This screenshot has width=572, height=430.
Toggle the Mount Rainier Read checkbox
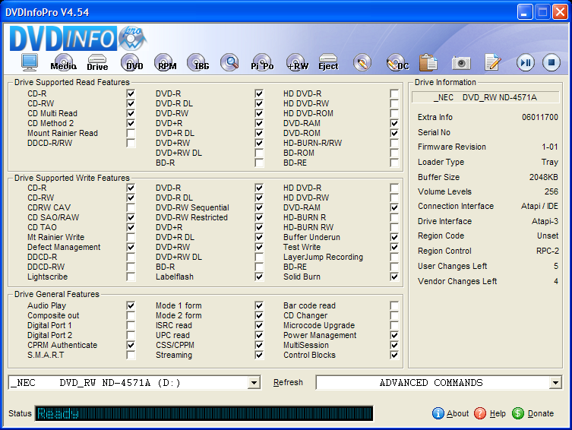(131, 133)
